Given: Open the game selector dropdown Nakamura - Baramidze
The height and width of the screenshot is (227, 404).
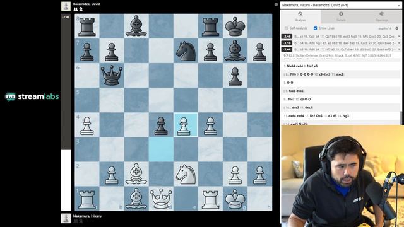Looking at the screenshot, I should pyautogui.click(x=341, y=5).
